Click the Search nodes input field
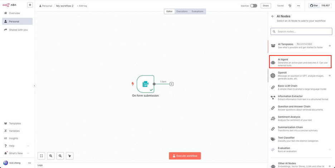 coord(301,31)
